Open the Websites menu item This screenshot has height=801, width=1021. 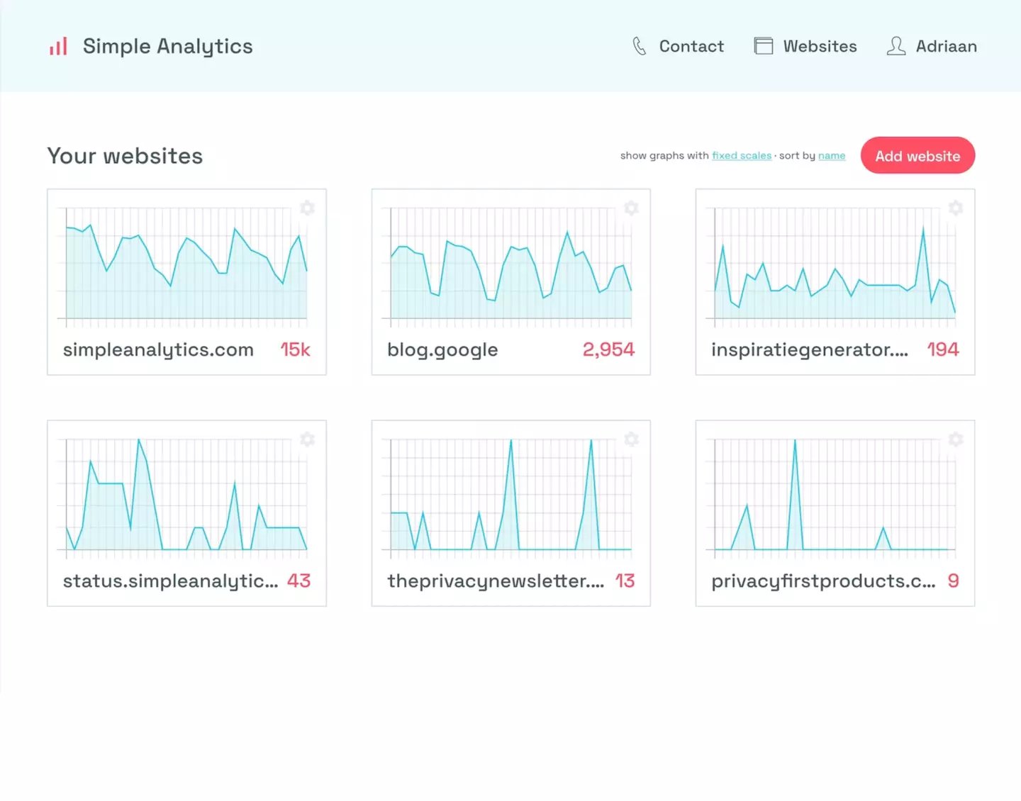click(x=820, y=46)
